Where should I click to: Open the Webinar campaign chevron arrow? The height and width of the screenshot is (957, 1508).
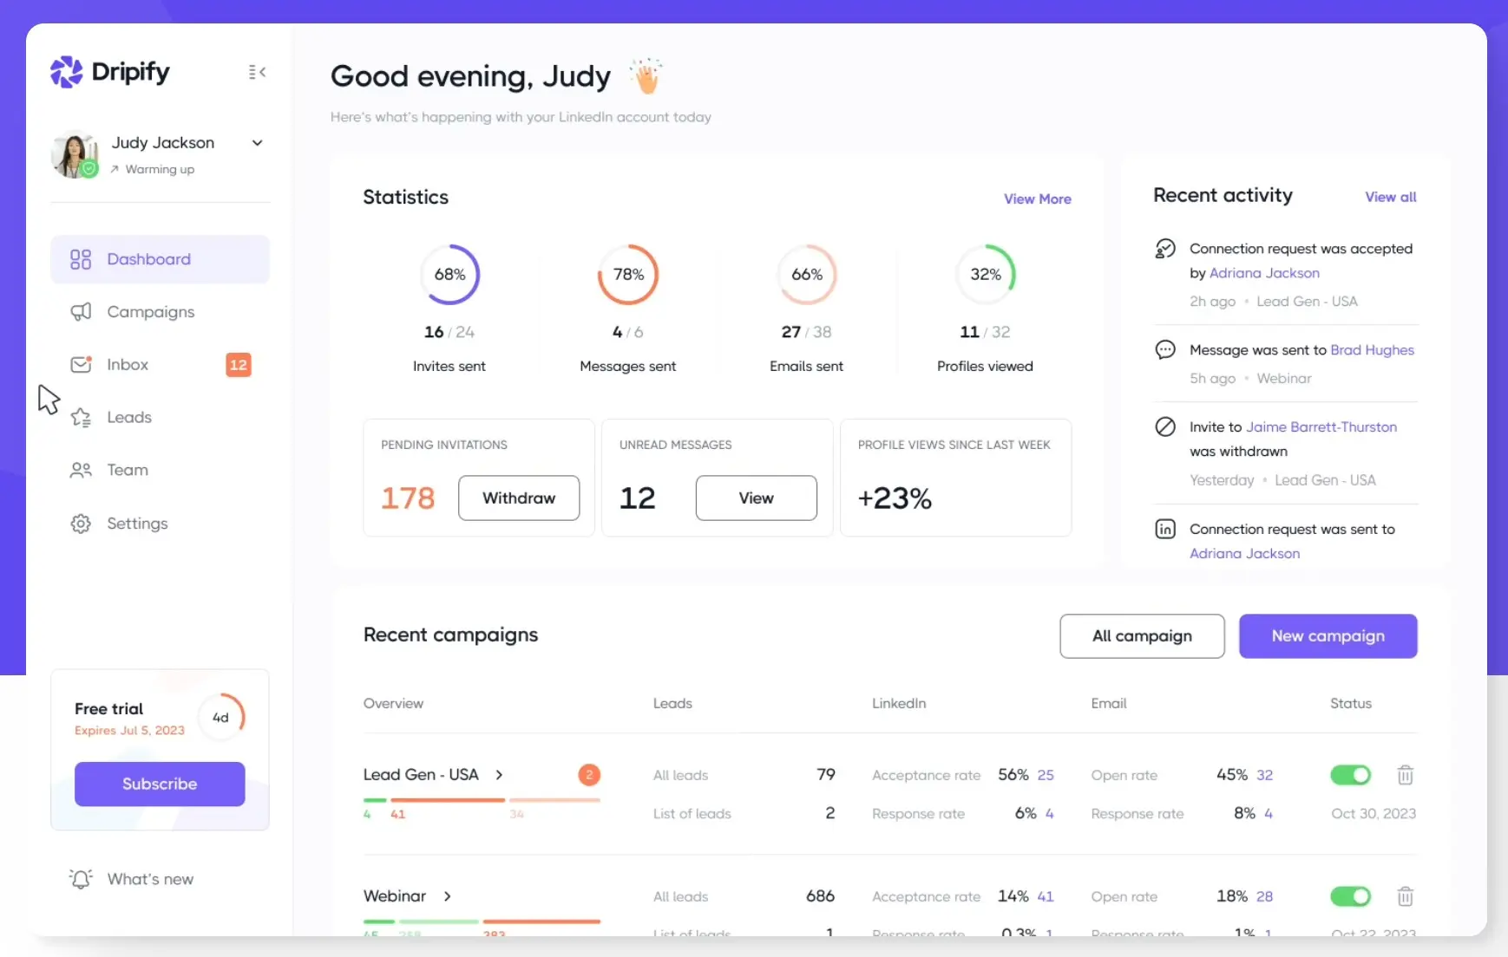[448, 896]
